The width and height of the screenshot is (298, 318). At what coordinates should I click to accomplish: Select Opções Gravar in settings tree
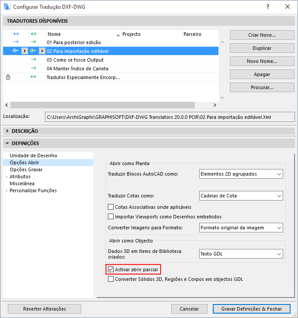tap(26, 169)
